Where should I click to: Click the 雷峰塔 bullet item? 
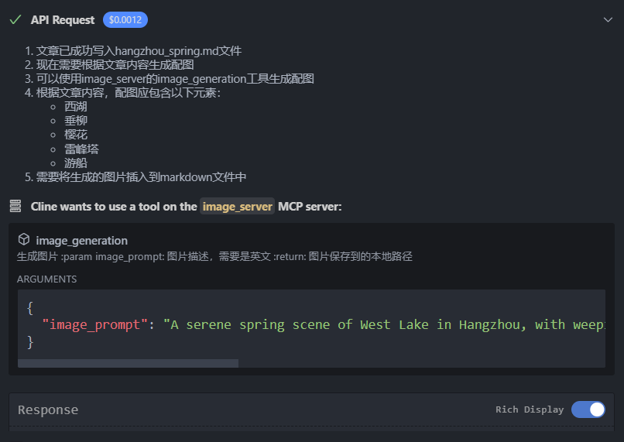(x=81, y=149)
